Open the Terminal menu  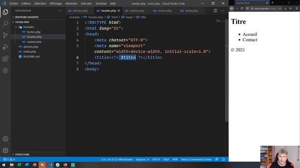(x=101, y=3)
